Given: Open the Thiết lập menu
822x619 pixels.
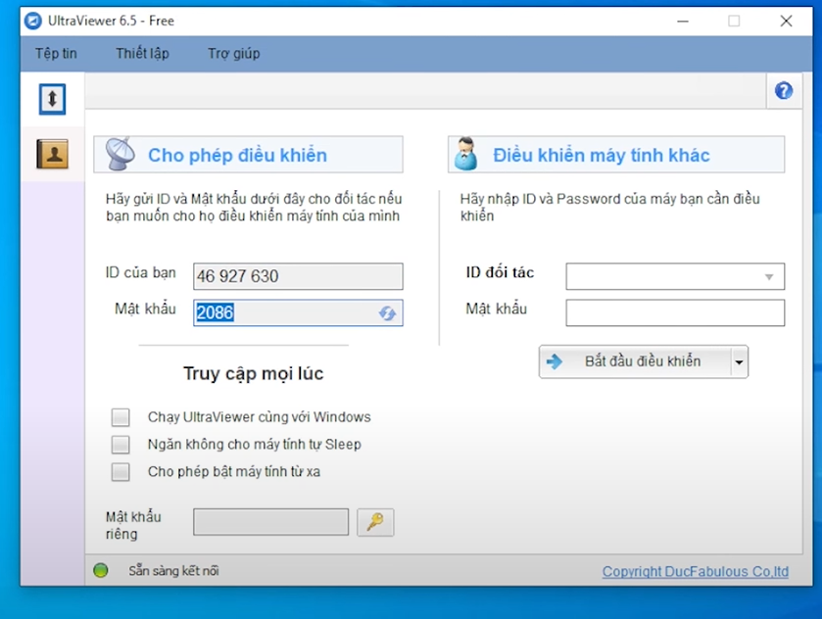Looking at the screenshot, I should point(143,54).
